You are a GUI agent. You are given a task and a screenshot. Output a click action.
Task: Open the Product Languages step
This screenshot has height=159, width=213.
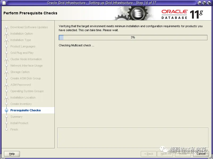pyautogui.click(x=23, y=46)
